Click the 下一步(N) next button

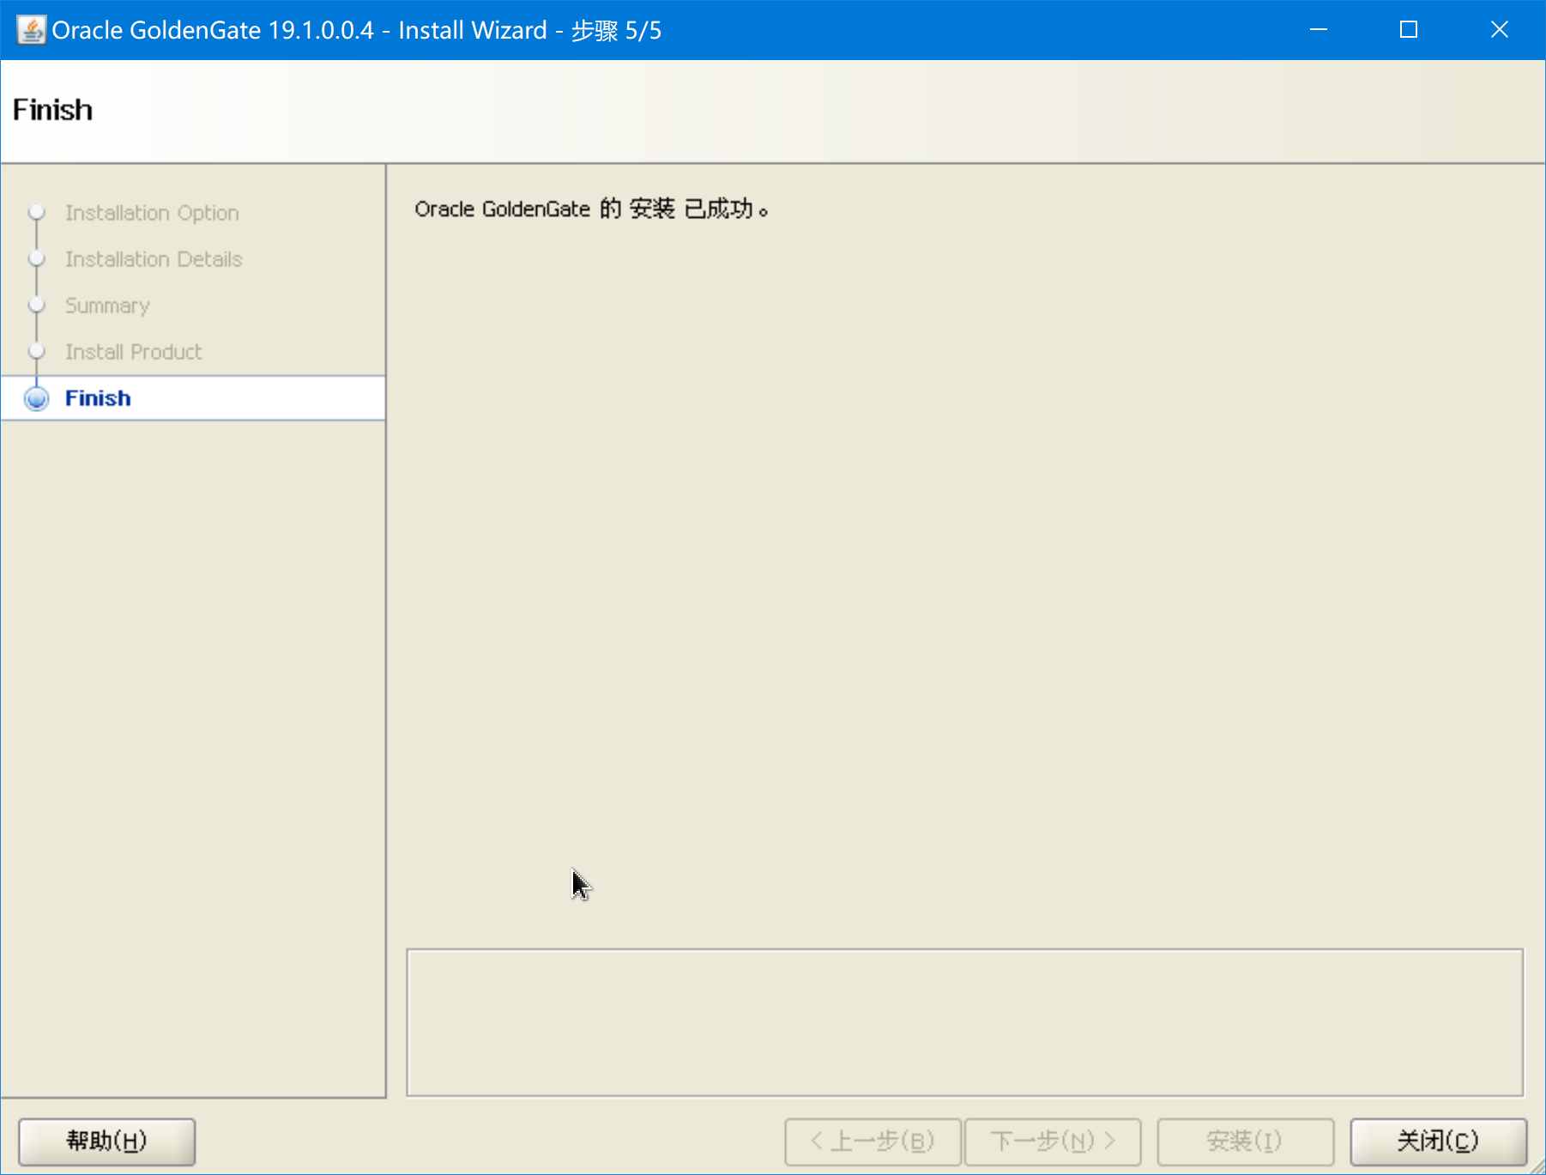1053,1141
